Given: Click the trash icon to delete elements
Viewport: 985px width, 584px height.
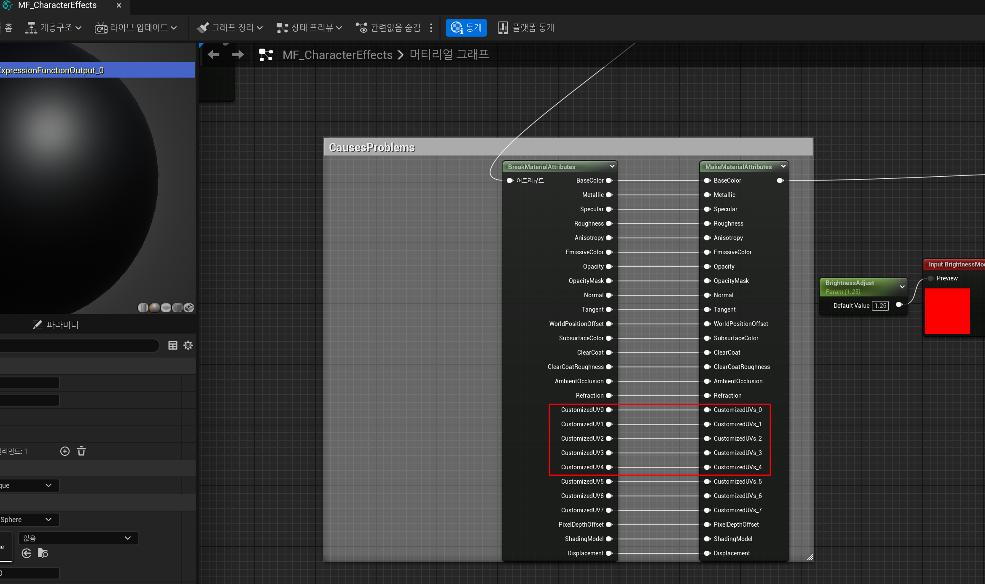Looking at the screenshot, I should 81,451.
